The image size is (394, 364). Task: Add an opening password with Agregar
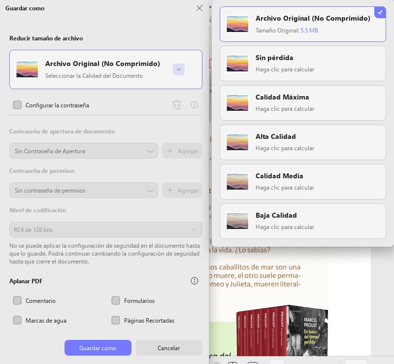click(182, 151)
